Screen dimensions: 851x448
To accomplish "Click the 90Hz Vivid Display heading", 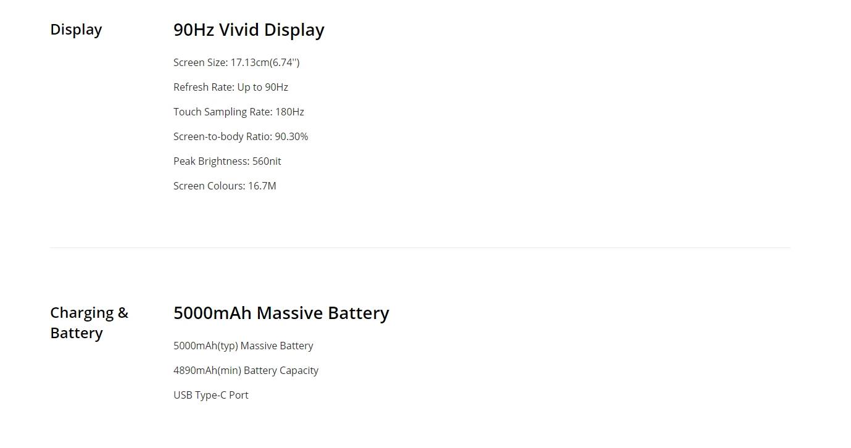I will click(249, 30).
